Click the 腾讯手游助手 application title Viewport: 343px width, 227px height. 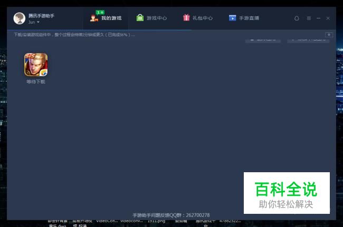pos(41,16)
